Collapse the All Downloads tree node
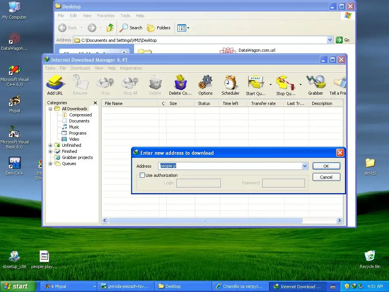 tap(51, 109)
